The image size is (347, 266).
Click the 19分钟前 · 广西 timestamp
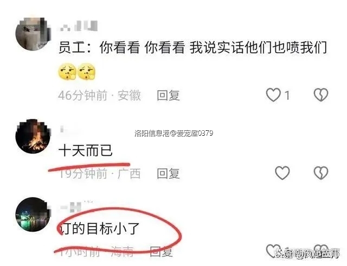[100, 173]
